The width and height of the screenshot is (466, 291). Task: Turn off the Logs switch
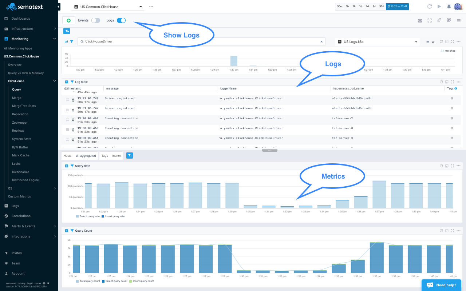[121, 20]
